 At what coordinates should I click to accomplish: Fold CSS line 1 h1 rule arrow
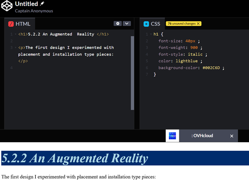pos(151,34)
